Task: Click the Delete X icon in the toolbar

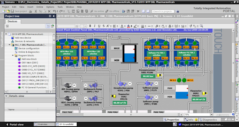Action: tap(49, 11)
